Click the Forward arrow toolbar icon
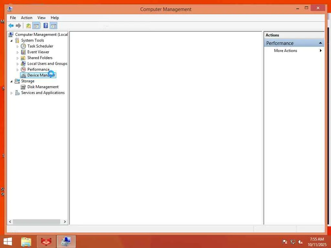 click(x=18, y=26)
